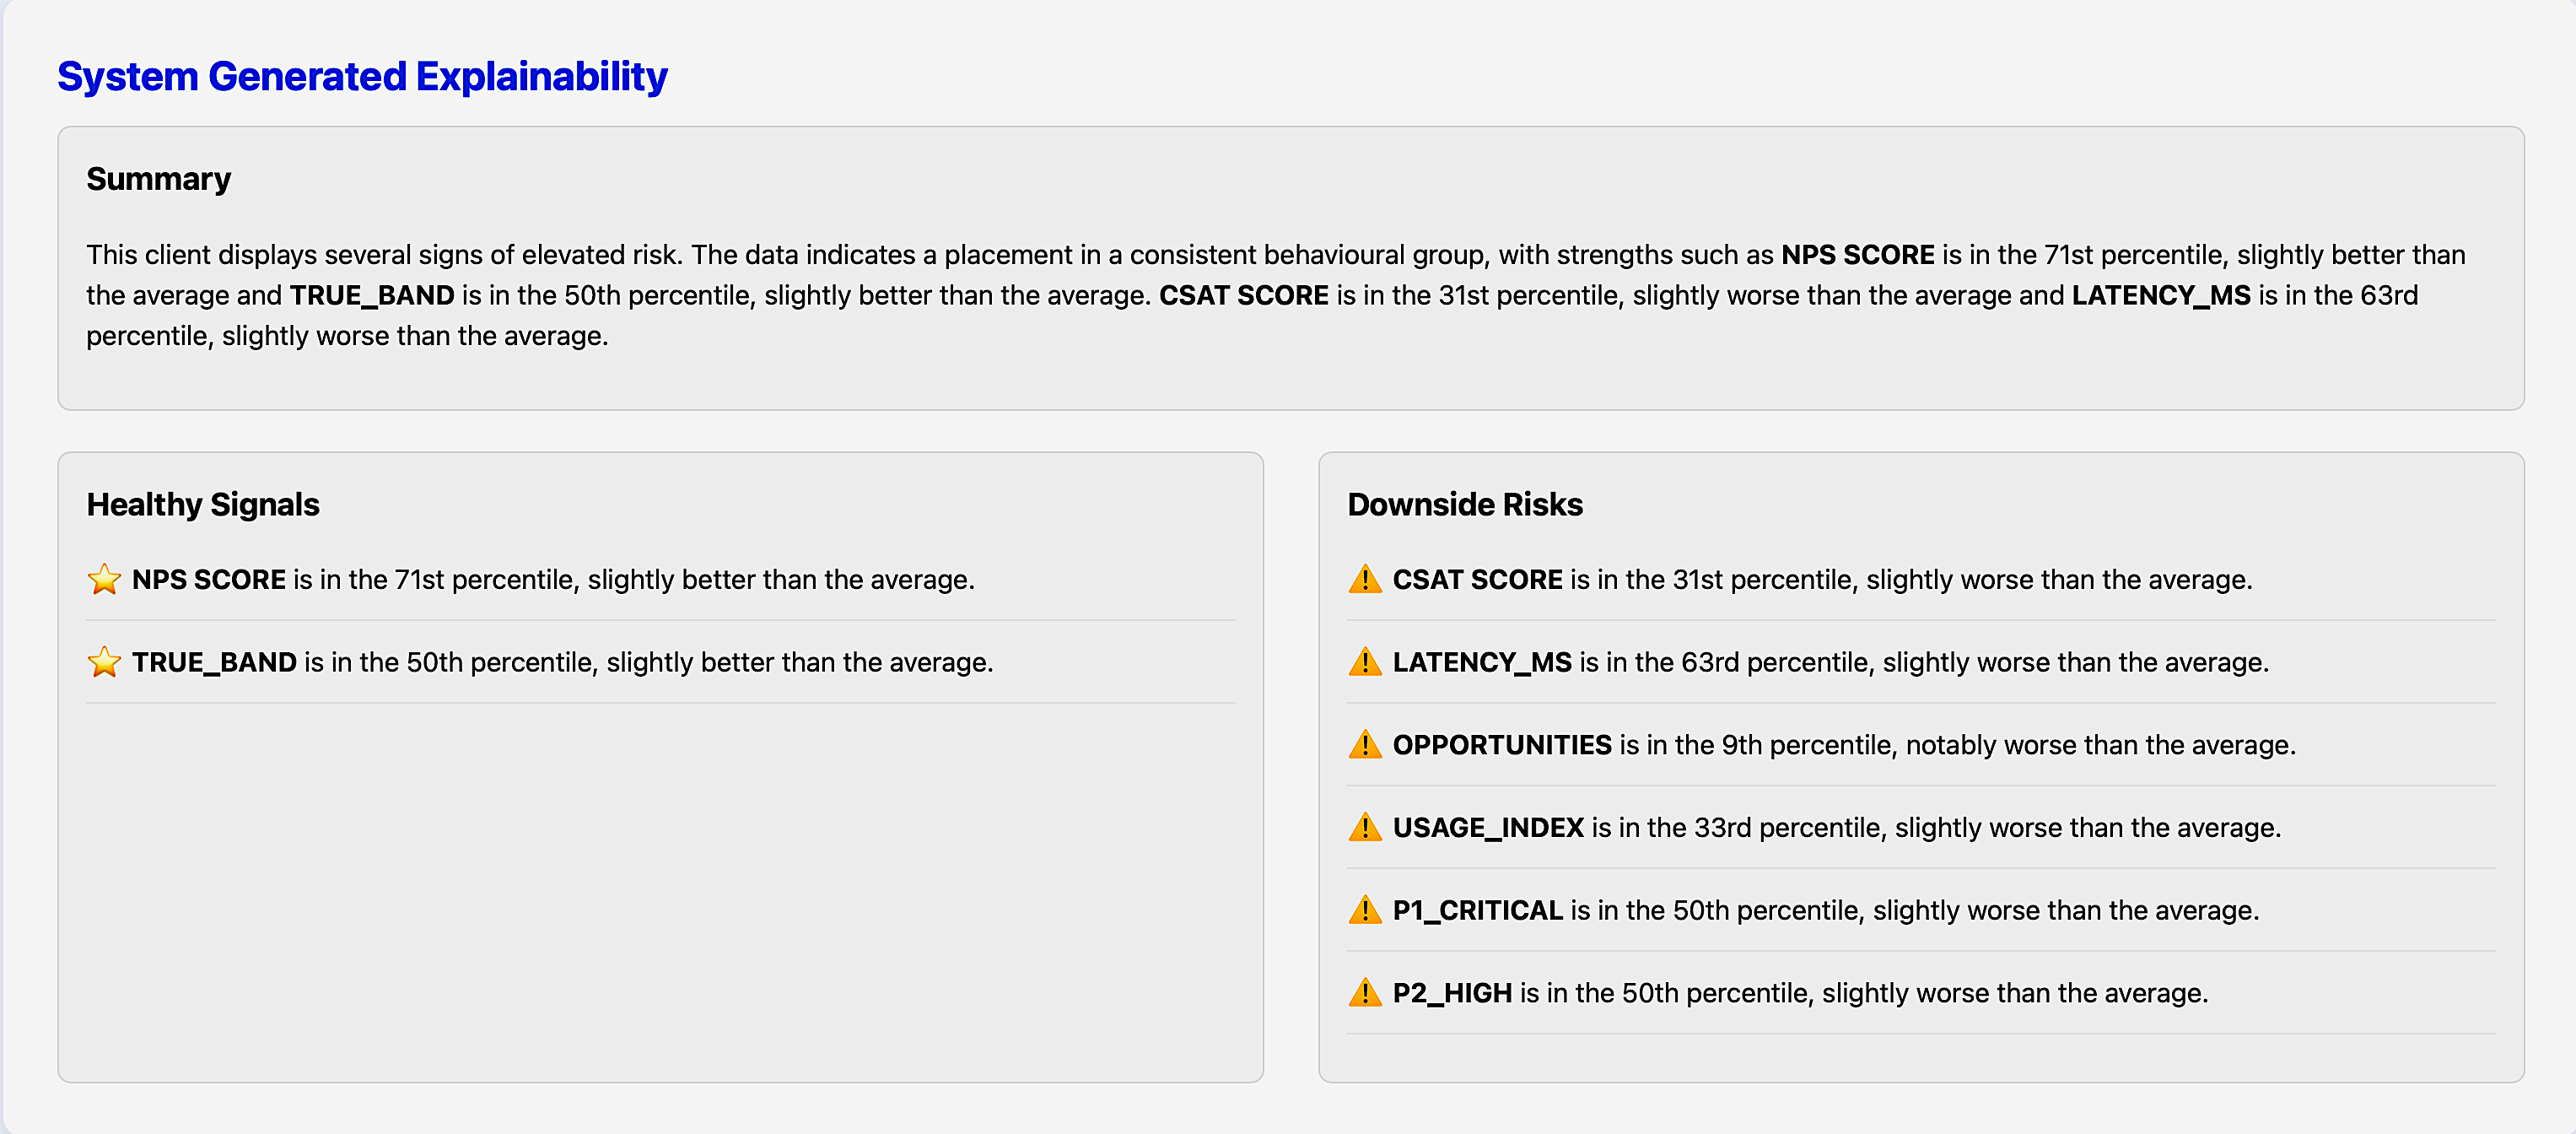The image size is (2576, 1134).
Task: Click bold NPS SCORE text in the summary paragraph
Action: click(x=1857, y=255)
